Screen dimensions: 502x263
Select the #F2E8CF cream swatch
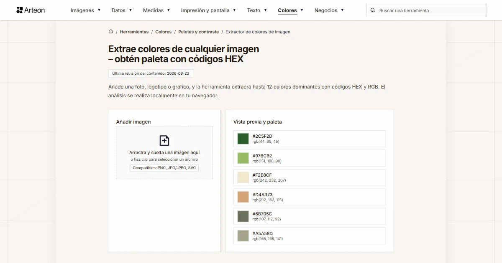click(x=243, y=177)
